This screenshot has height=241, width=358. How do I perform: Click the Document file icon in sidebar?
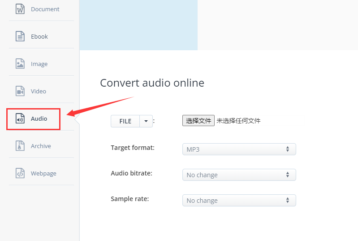20,9
